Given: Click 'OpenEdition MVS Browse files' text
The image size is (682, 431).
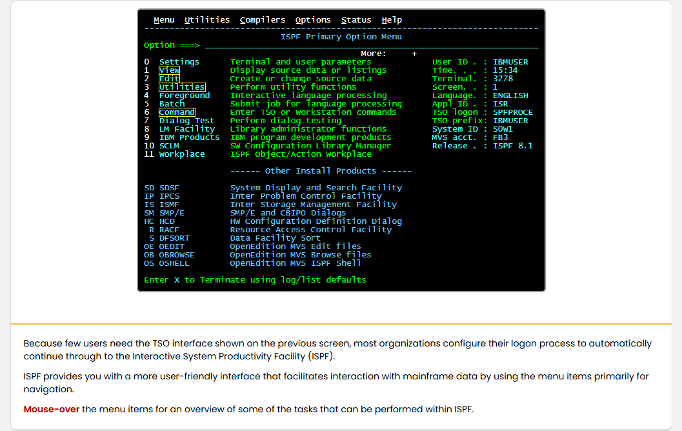Looking at the screenshot, I should [x=301, y=255].
